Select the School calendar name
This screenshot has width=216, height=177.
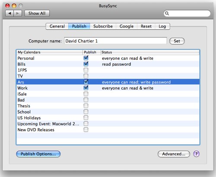coord(24,112)
